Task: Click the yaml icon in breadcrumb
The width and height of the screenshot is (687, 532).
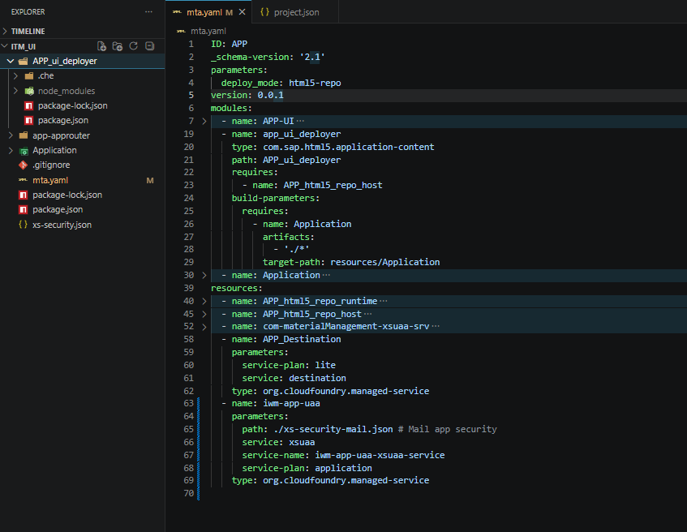Action: coord(181,31)
